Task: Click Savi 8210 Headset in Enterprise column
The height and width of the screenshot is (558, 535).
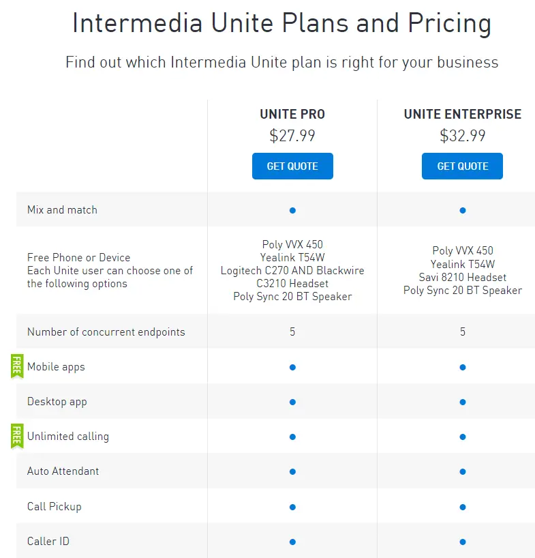Action: click(x=463, y=278)
